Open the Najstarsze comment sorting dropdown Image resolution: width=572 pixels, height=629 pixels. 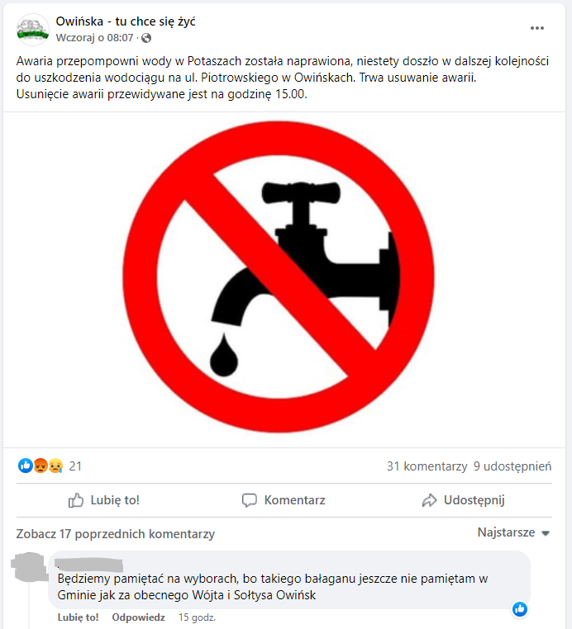coord(513,532)
